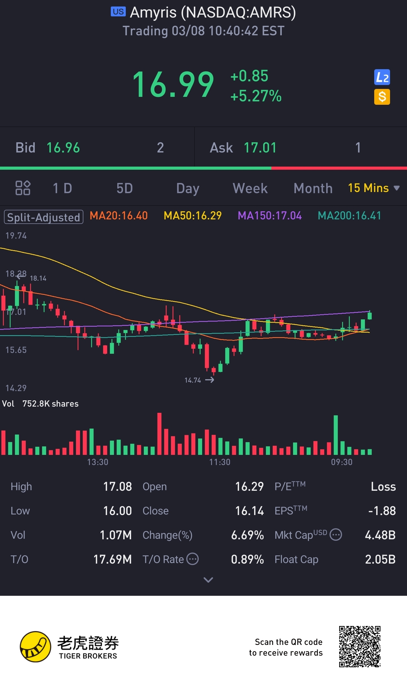This screenshot has height=698, width=407.
Task: Tap the T/O value 17.69M
Action: (113, 559)
